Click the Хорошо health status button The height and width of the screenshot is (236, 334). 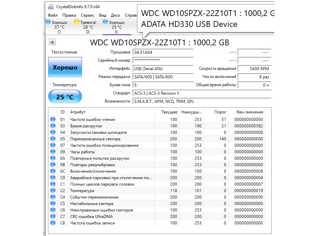pos(65,67)
